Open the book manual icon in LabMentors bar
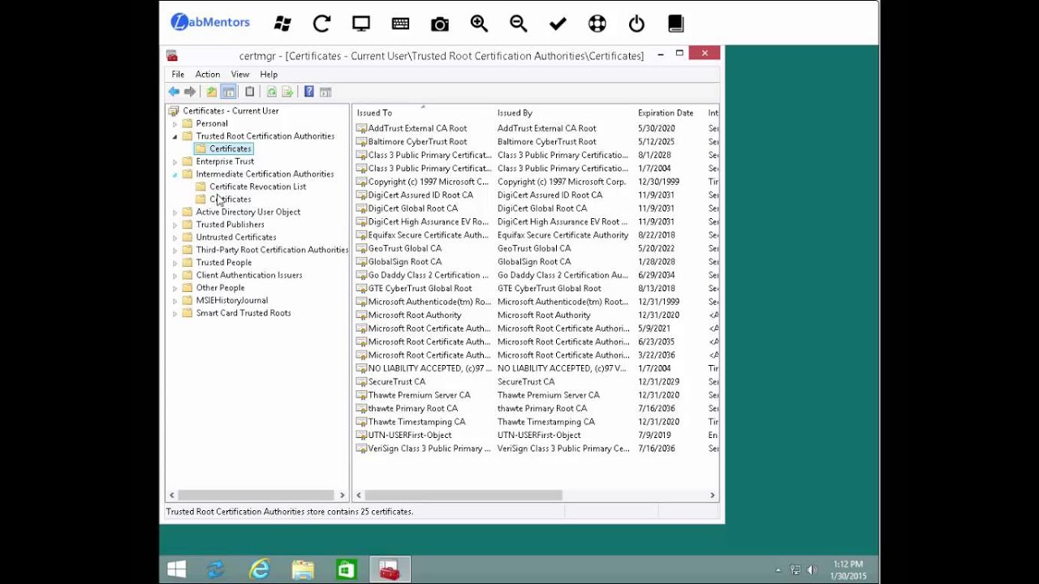 [x=676, y=24]
